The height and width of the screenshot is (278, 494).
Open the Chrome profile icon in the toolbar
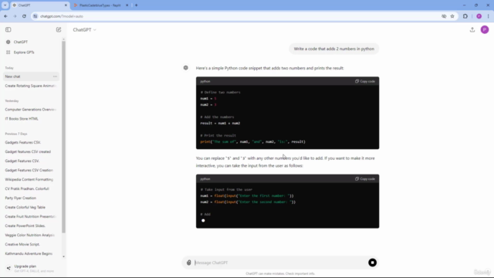(479, 16)
